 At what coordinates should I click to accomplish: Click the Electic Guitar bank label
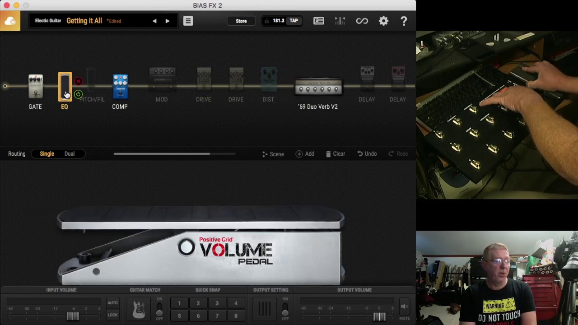coord(48,21)
